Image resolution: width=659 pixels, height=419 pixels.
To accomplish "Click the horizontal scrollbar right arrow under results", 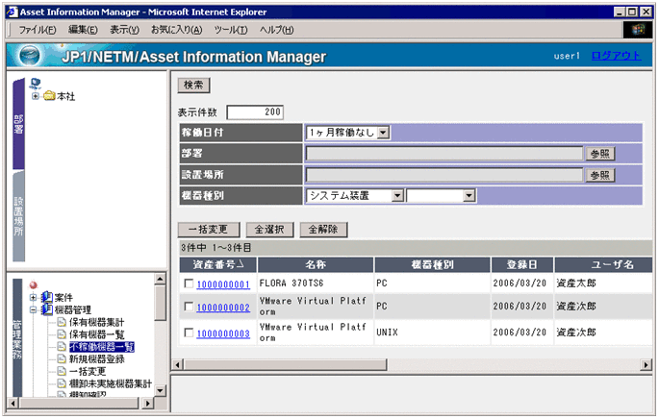I will coord(646,365).
